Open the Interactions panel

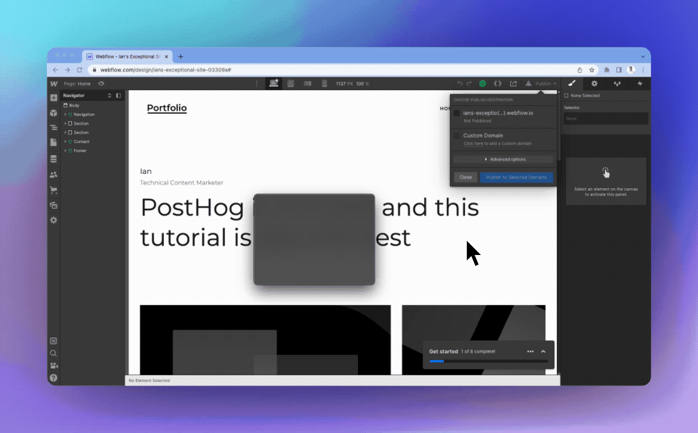(640, 84)
